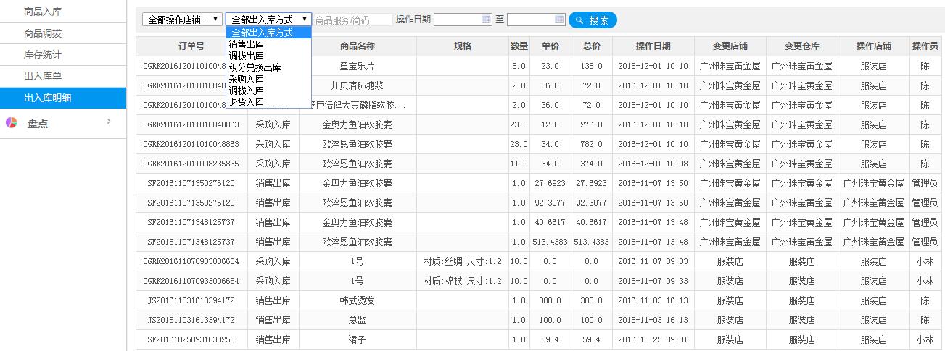Image resolution: width=945 pixels, height=351 pixels.
Task: Pick 采购入库 from the open dropdown
Action: [246, 79]
